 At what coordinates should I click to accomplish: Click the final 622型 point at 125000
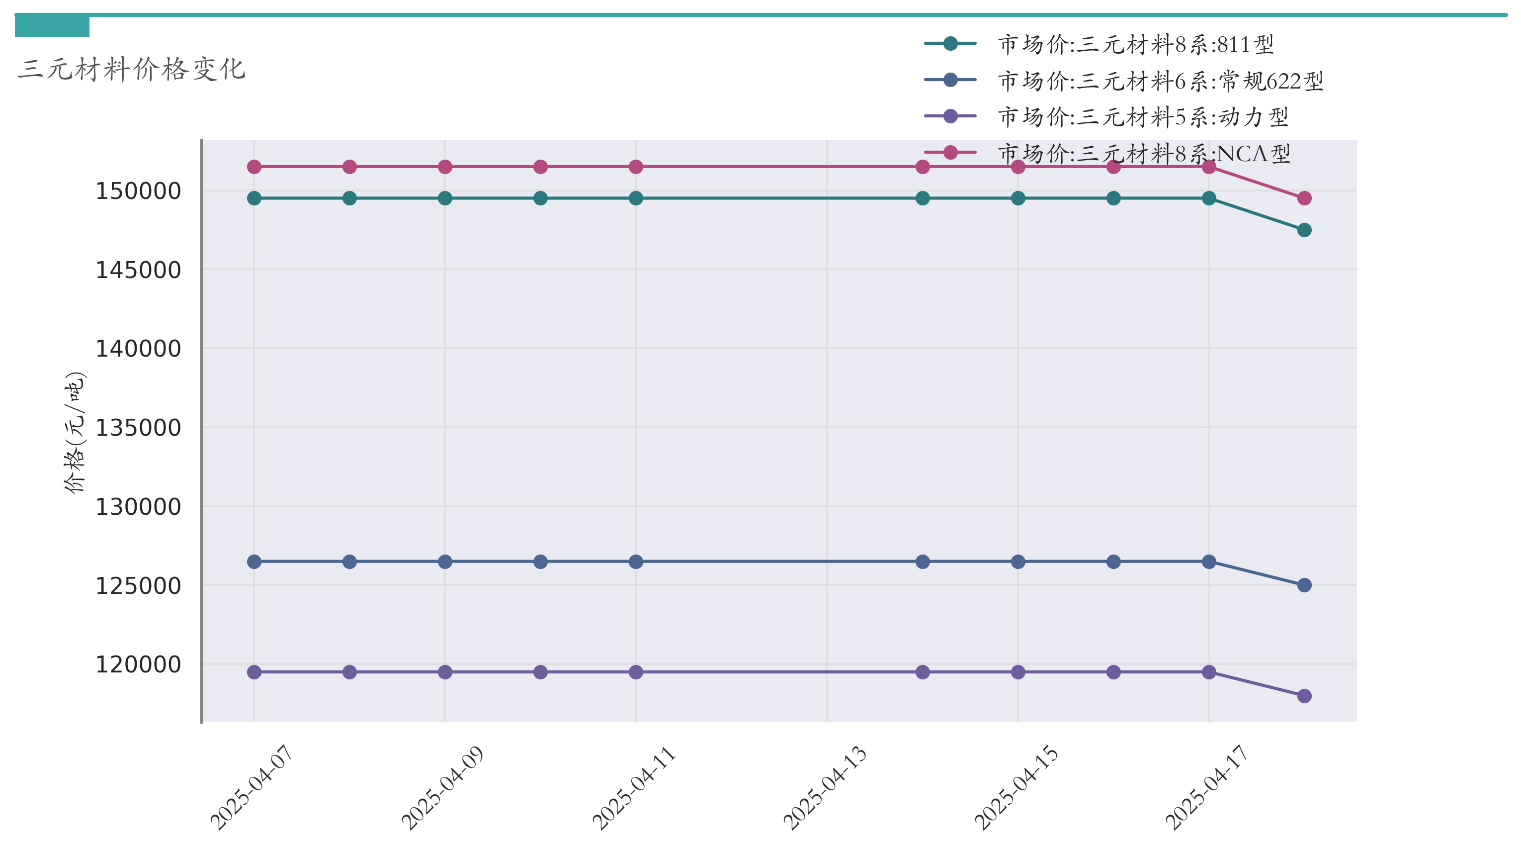1304,585
